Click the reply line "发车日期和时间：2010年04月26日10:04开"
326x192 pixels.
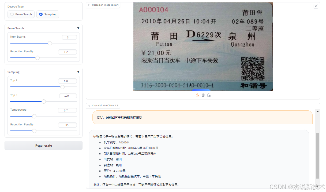pyautogui.click(x=131, y=148)
